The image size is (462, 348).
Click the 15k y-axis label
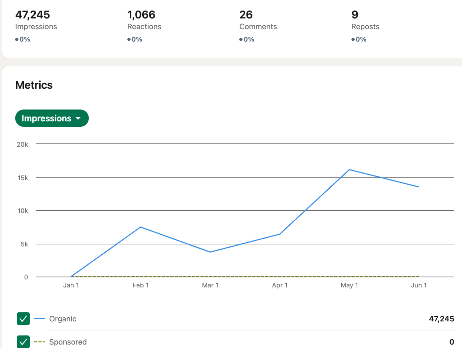(23, 178)
